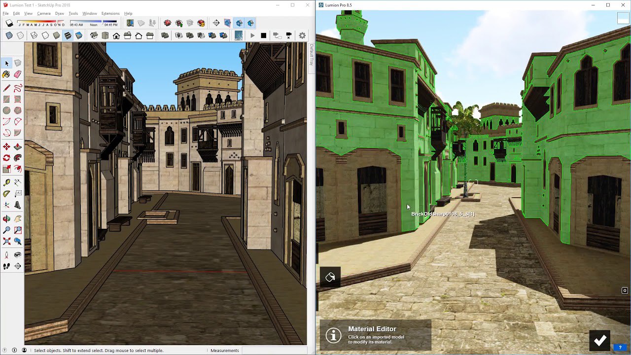The width and height of the screenshot is (631, 355).
Task: Open the Lumion material paint bucket
Action: coord(330,277)
